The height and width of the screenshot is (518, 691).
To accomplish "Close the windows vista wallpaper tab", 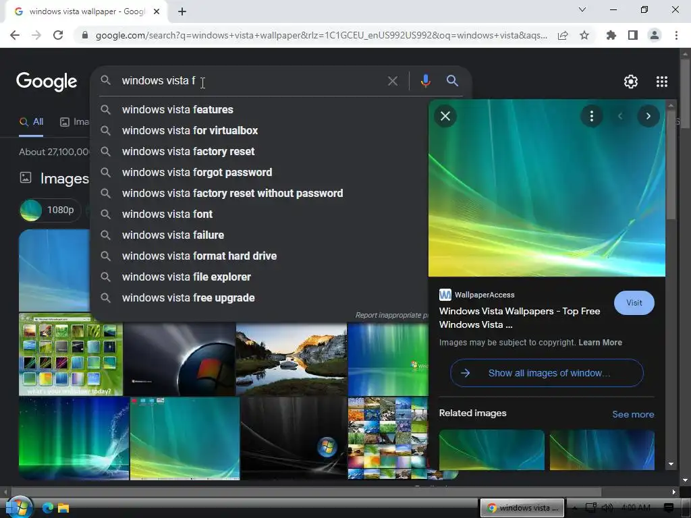I will (x=157, y=11).
